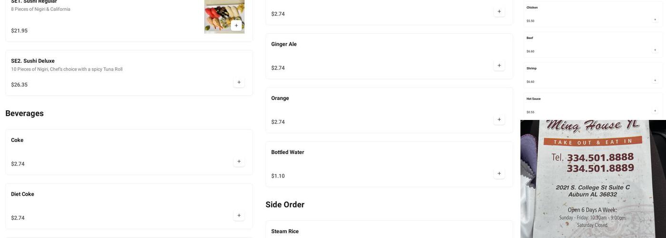Click the Beverages section heading
Viewport: 666px width, 238px height.
pos(25,113)
